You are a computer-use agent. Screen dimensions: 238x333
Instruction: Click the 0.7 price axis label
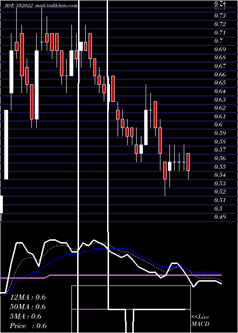coord(218,41)
